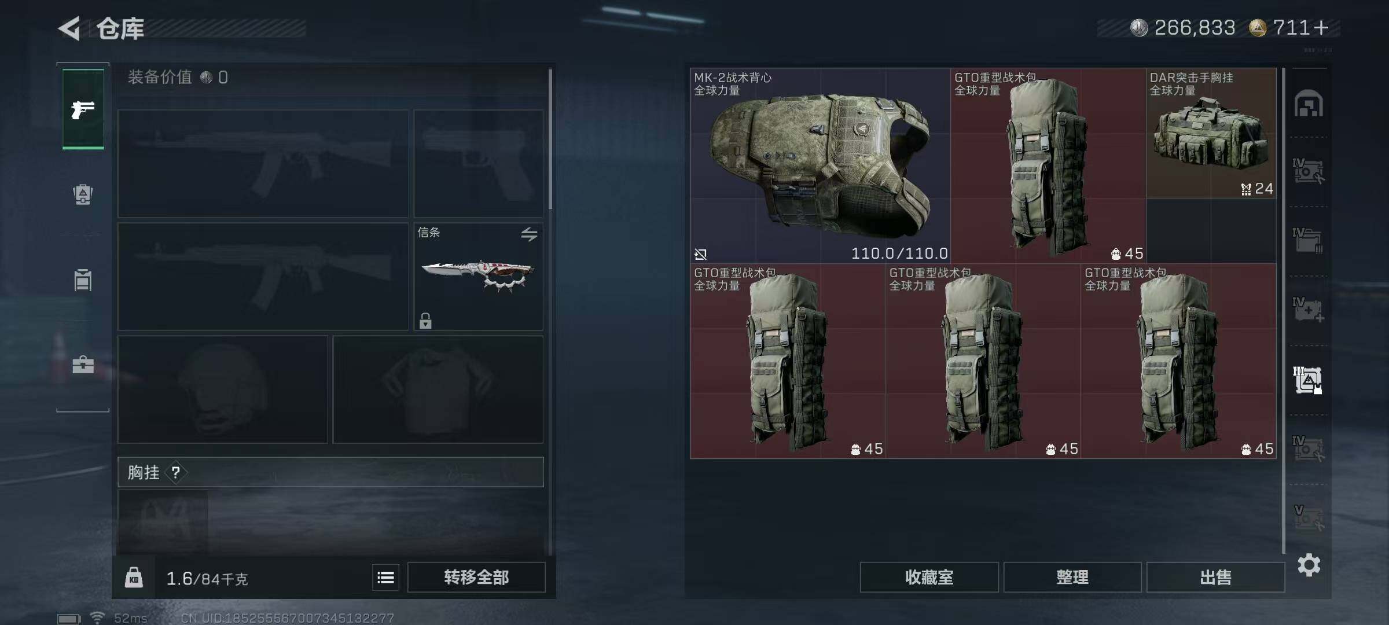
Task: Open the level IV folder storage container
Action: [1309, 241]
